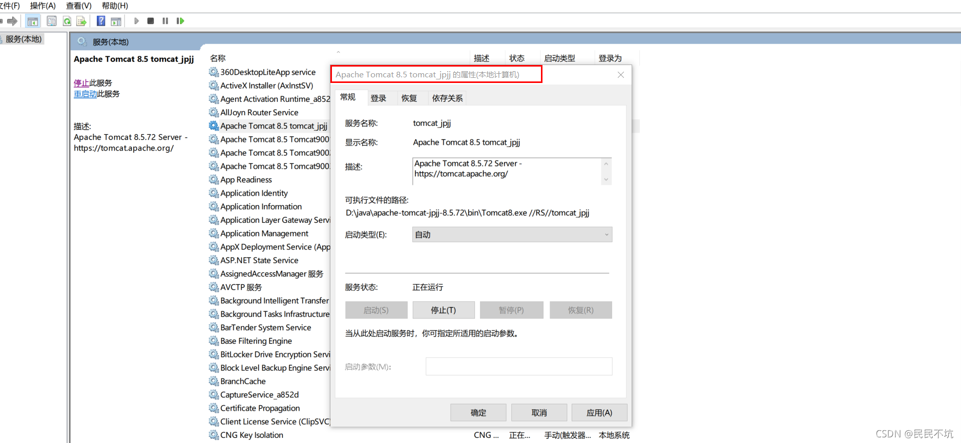Click the executable path text D:\java\apache-tomcat-jpjj
961x443 pixels.
coord(467,213)
